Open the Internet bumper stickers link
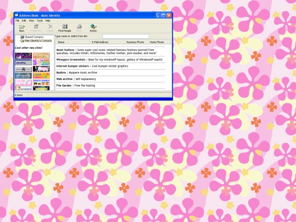The height and width of the screenshot is (222, 296). 72,66
